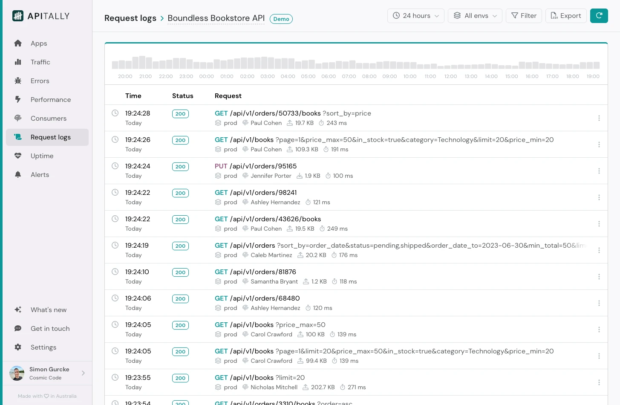
Task: Open three-dot menu for PUT /orders/95165 row
Action: tap(599, 171)
